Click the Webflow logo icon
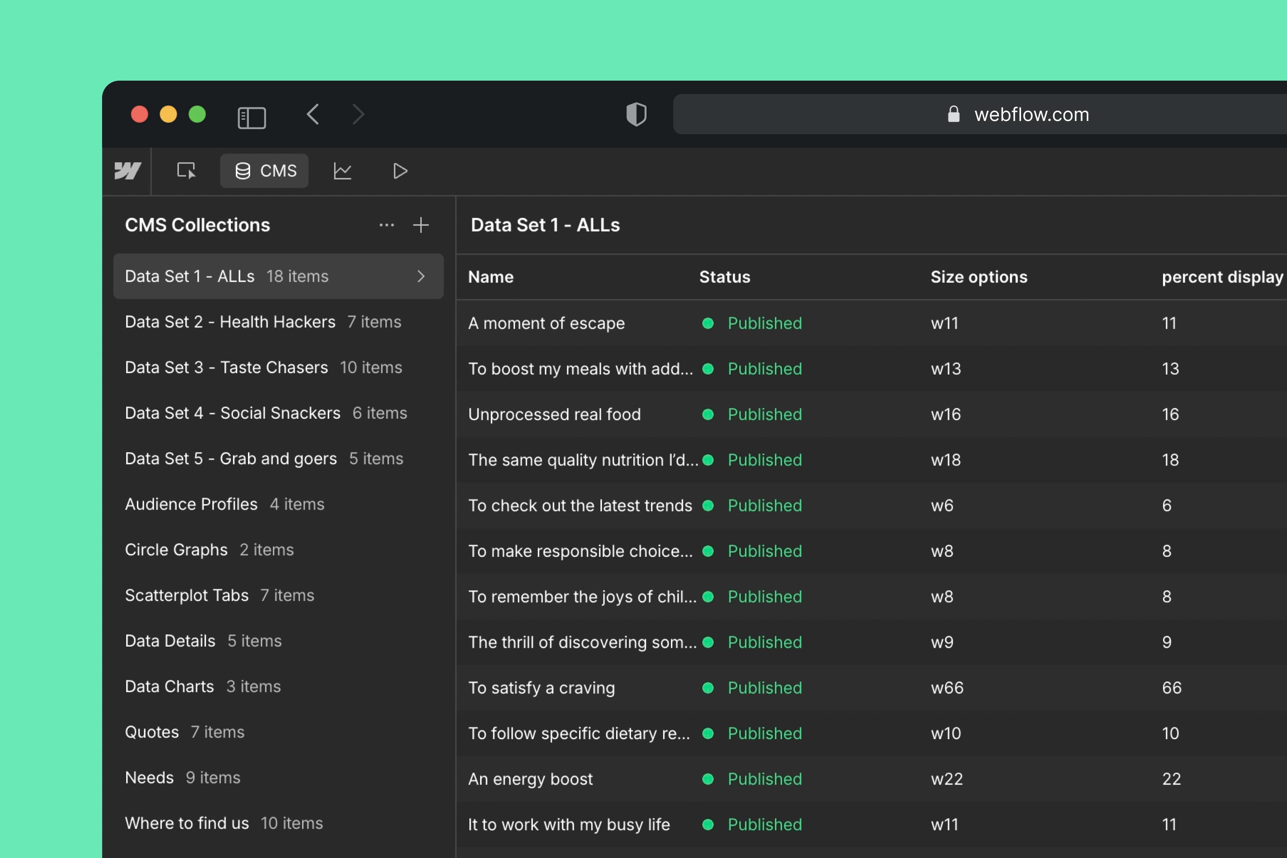 (127, 171)
